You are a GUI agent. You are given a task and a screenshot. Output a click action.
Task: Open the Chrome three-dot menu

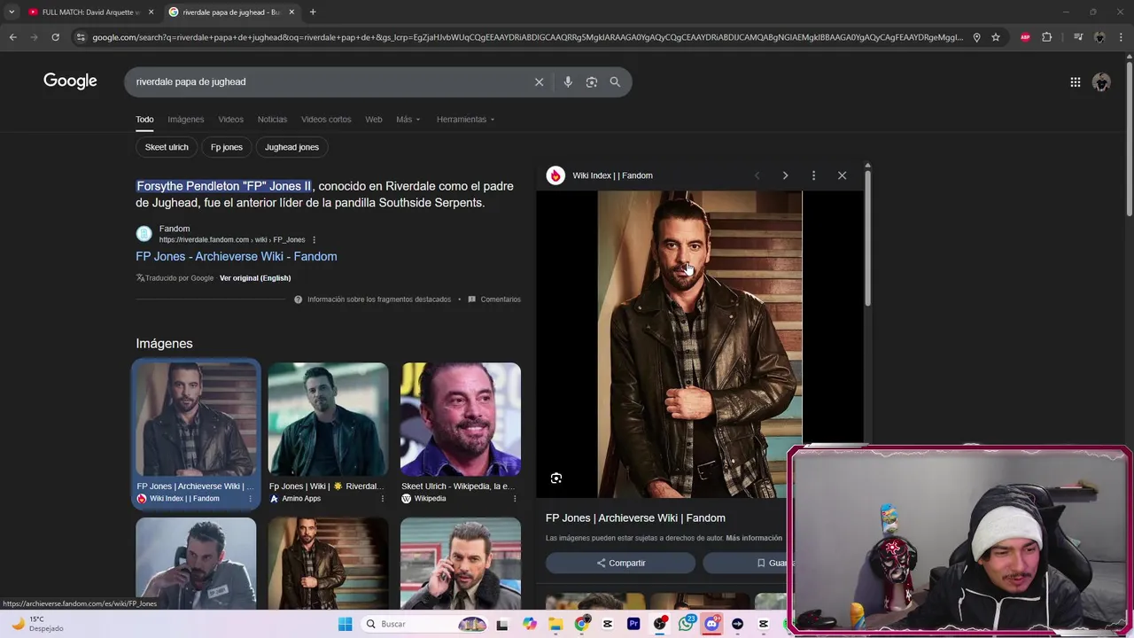coord(1122,37)
